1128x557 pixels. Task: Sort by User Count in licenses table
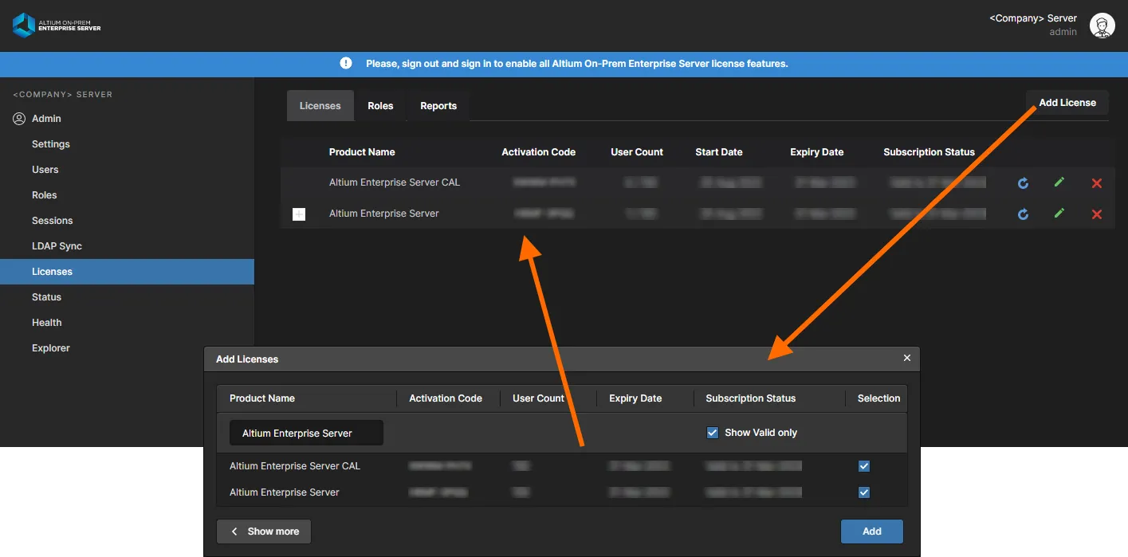[637, 152]
